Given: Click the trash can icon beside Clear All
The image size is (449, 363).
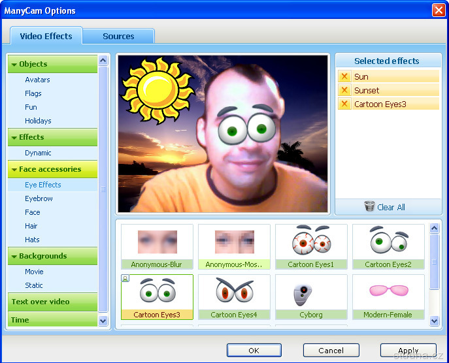Looking at the screenshot, I should [369, 206].
